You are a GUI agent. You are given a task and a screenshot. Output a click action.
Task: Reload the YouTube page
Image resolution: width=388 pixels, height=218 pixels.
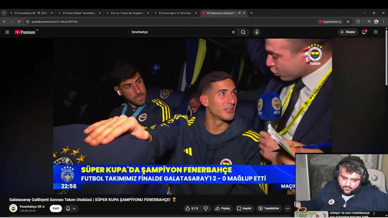click(19, 21)
